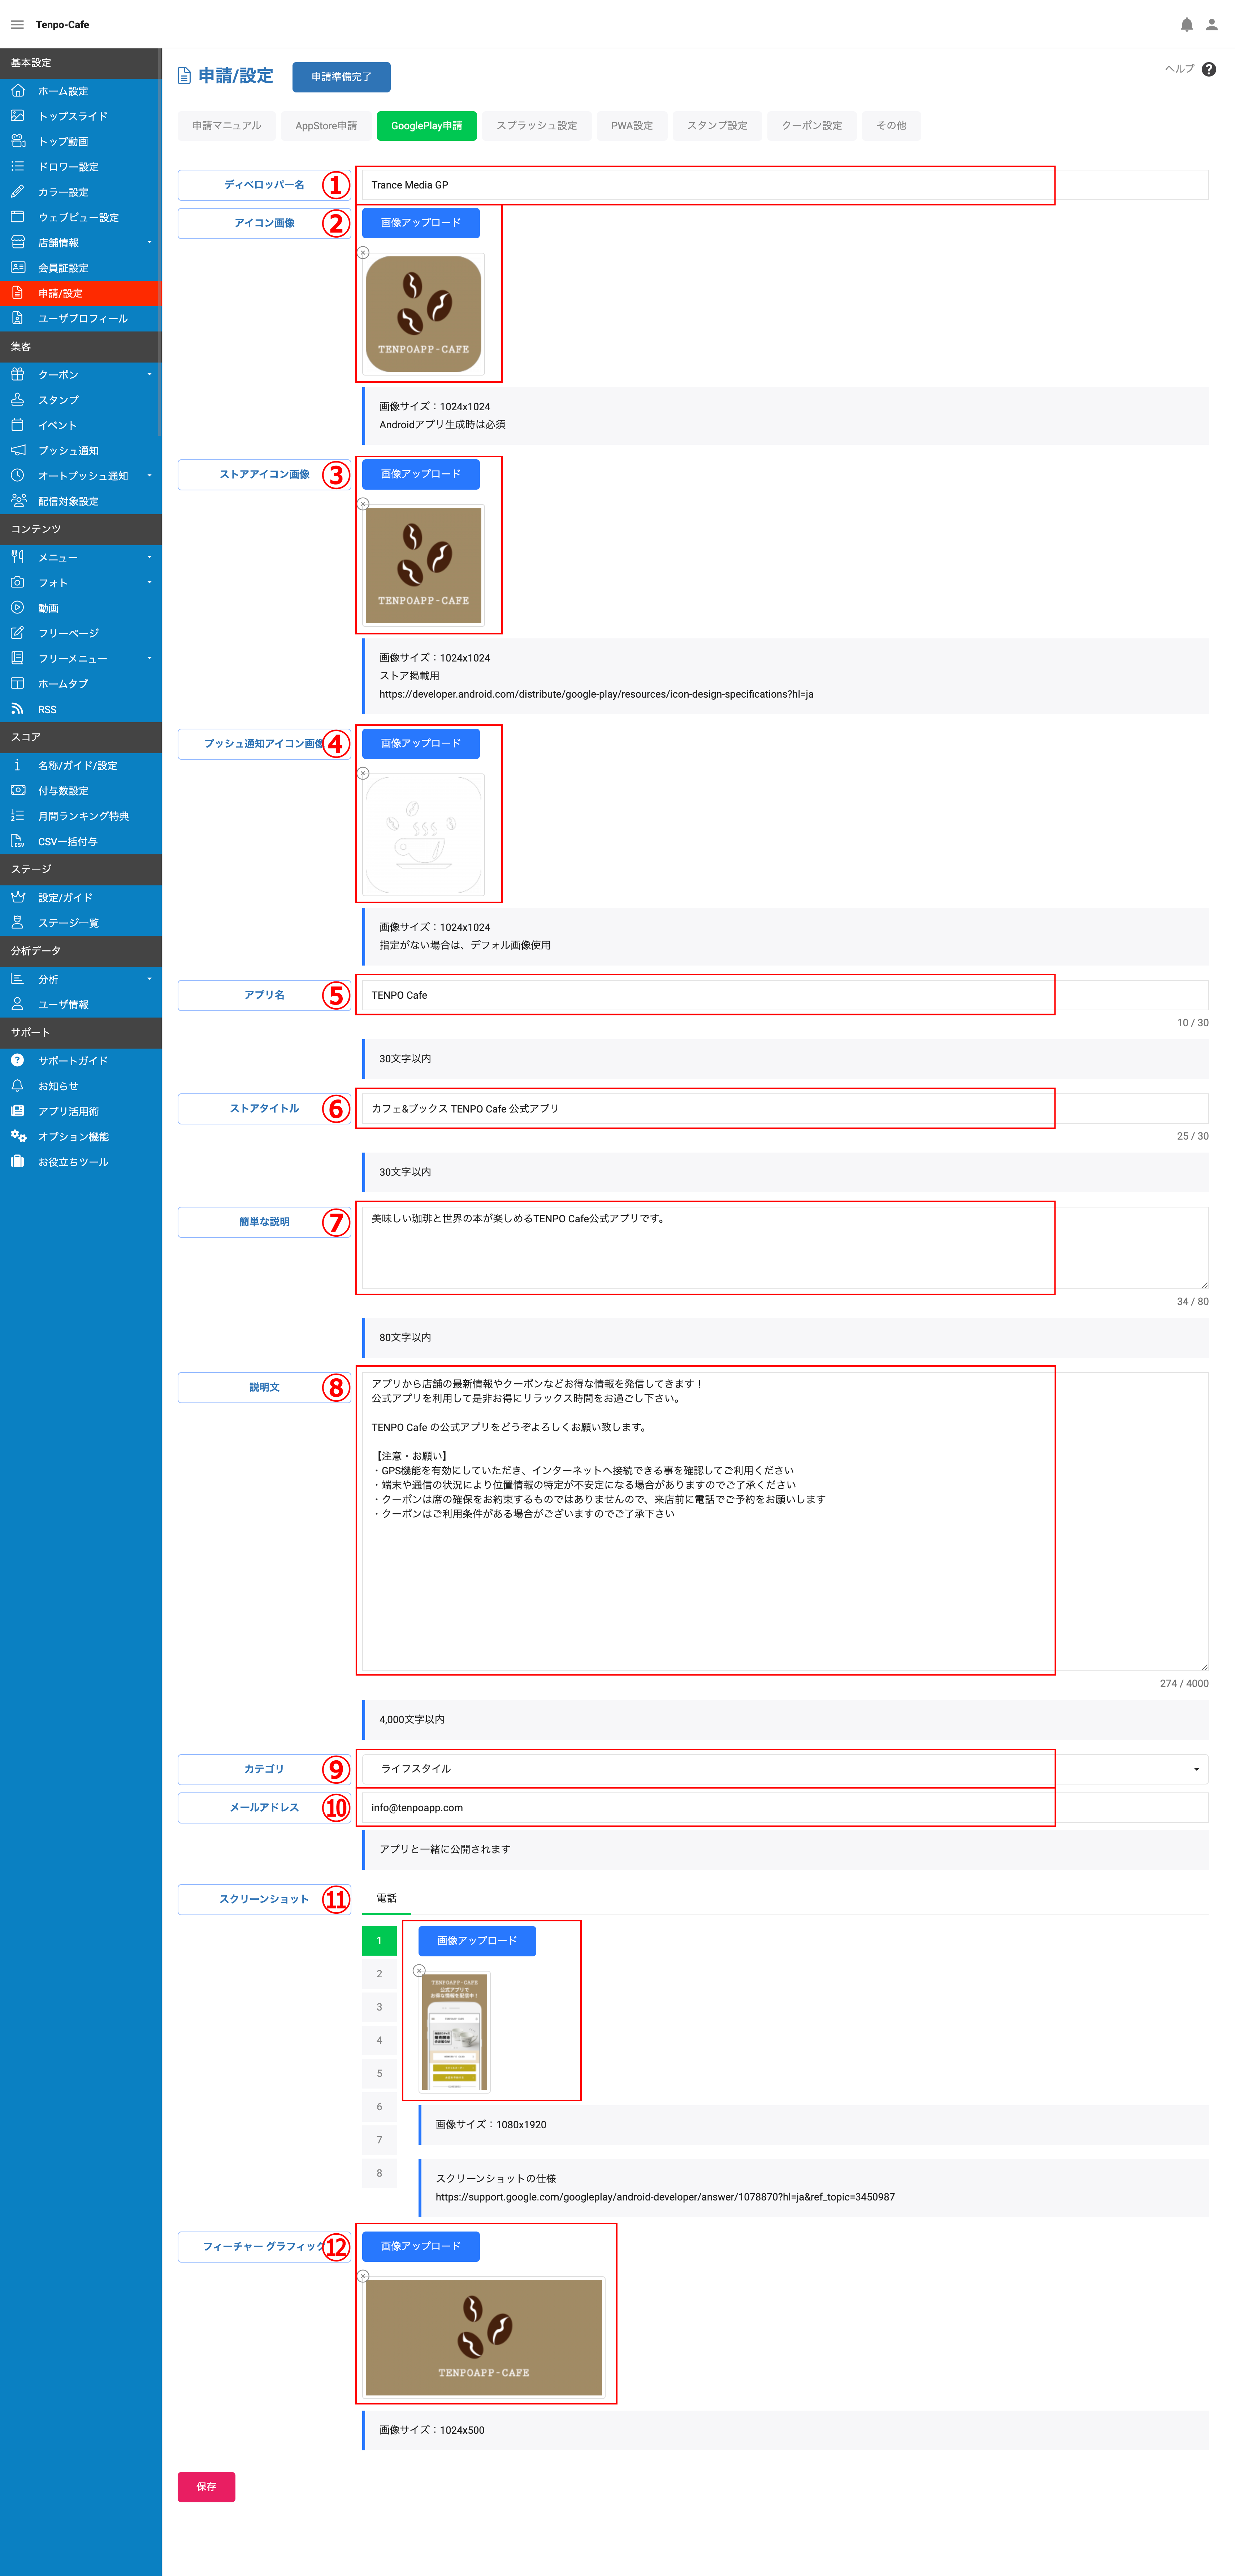Open the カテゴリ dropdown ライフスタイル
The image size is (1235, 2576).
[785, 1769]
